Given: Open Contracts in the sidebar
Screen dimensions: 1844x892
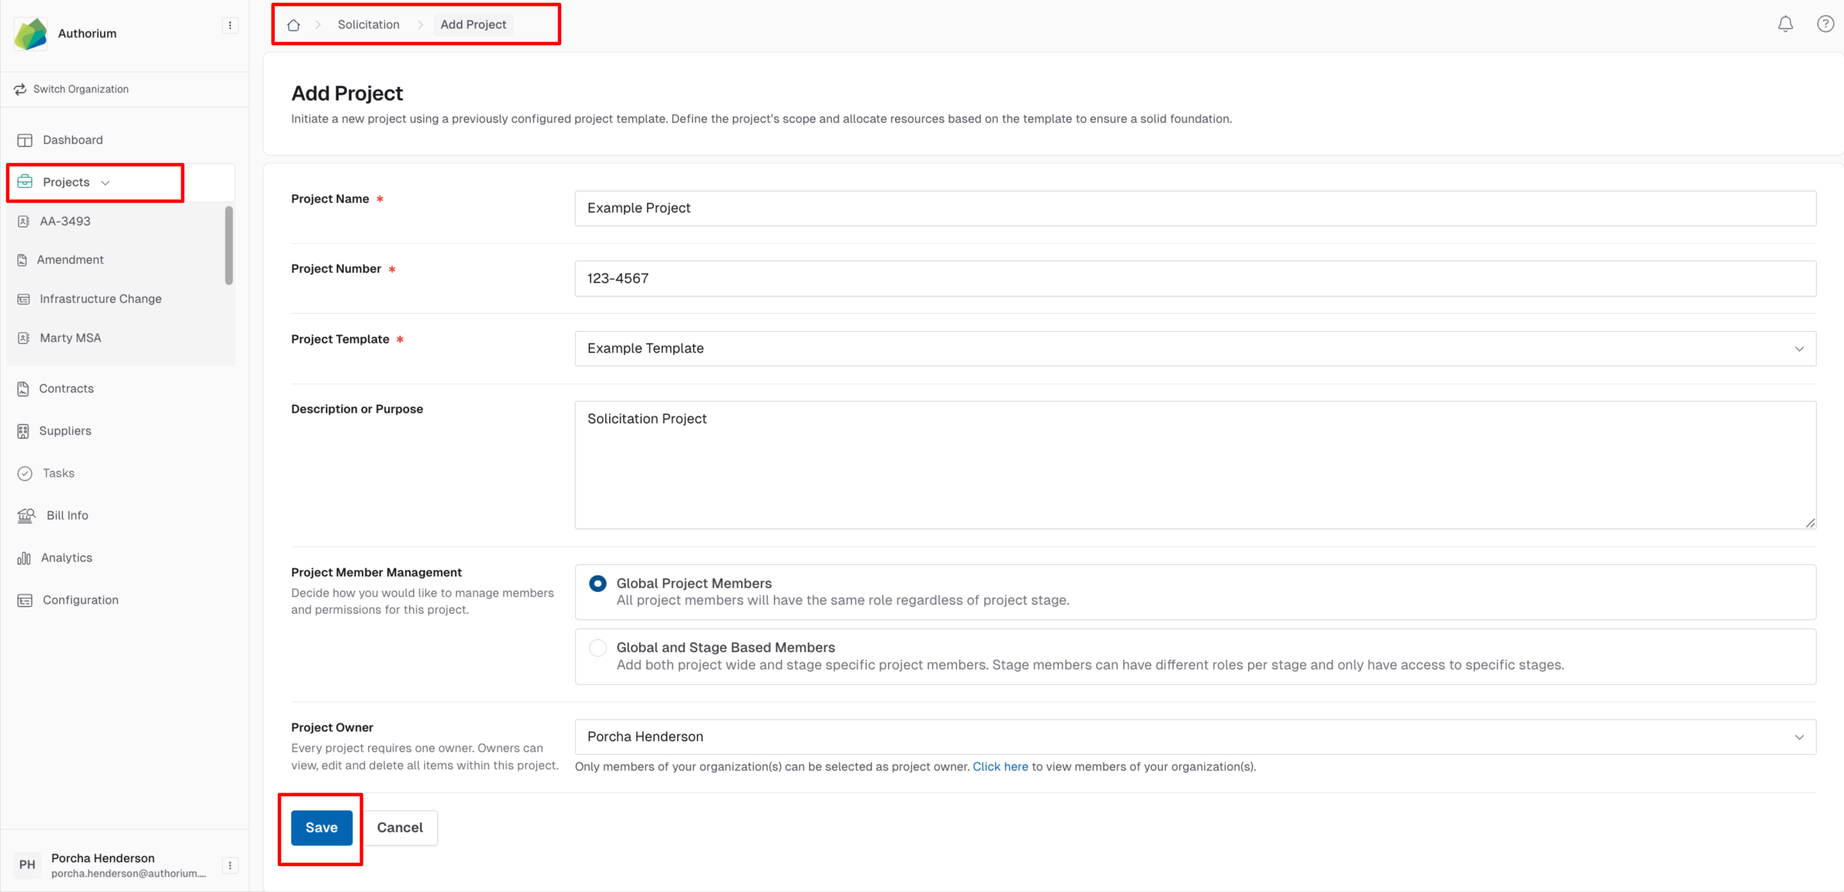Looking at the screenshot, I should (67, 389).
